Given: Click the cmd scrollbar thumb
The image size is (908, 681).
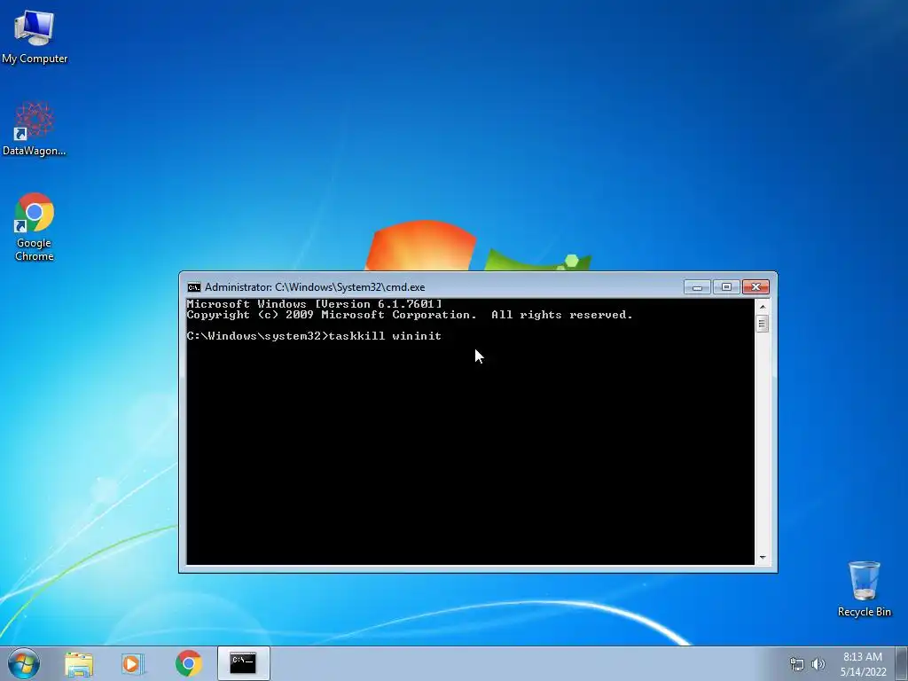Looking at the screenshot, I should 762,324.
